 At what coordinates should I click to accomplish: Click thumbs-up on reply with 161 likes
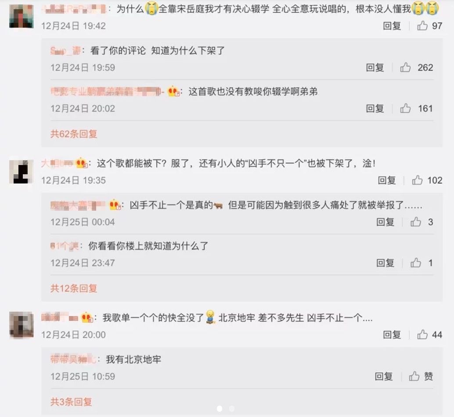405,108
